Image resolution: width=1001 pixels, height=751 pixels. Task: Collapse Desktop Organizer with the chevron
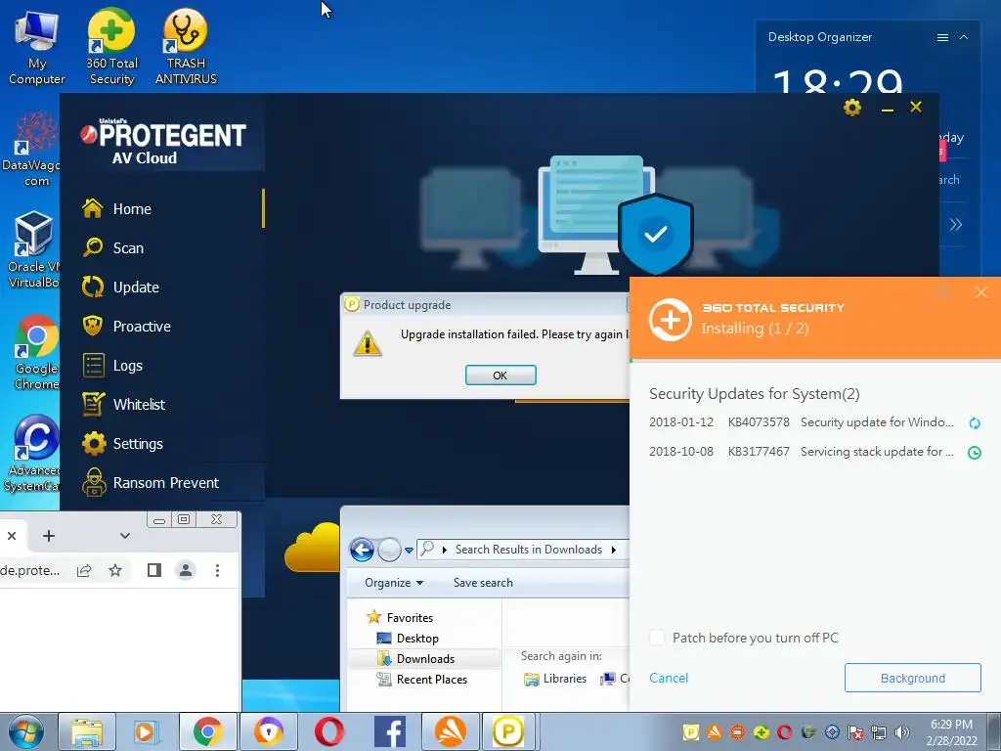[x=964, y=38]
